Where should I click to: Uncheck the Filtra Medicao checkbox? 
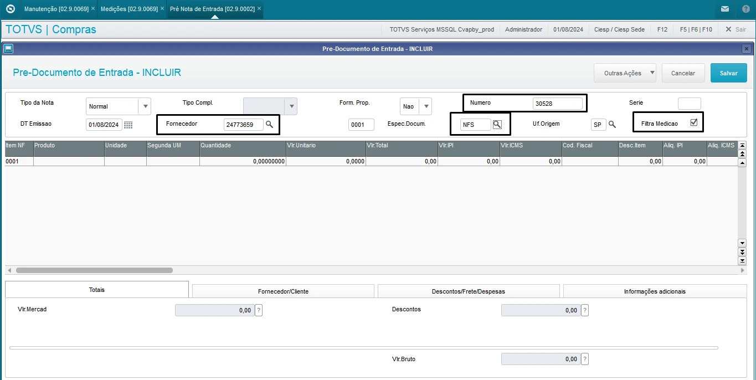(693, 123)
